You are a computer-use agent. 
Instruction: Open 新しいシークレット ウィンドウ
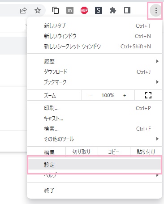95,47
